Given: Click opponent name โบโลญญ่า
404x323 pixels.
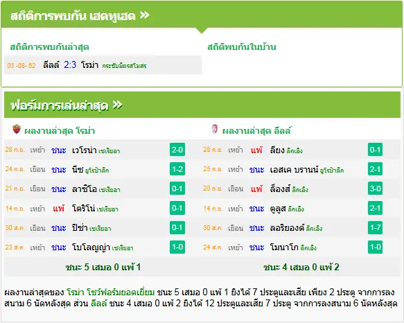Looking at the screenshot, I should point(91,247).
